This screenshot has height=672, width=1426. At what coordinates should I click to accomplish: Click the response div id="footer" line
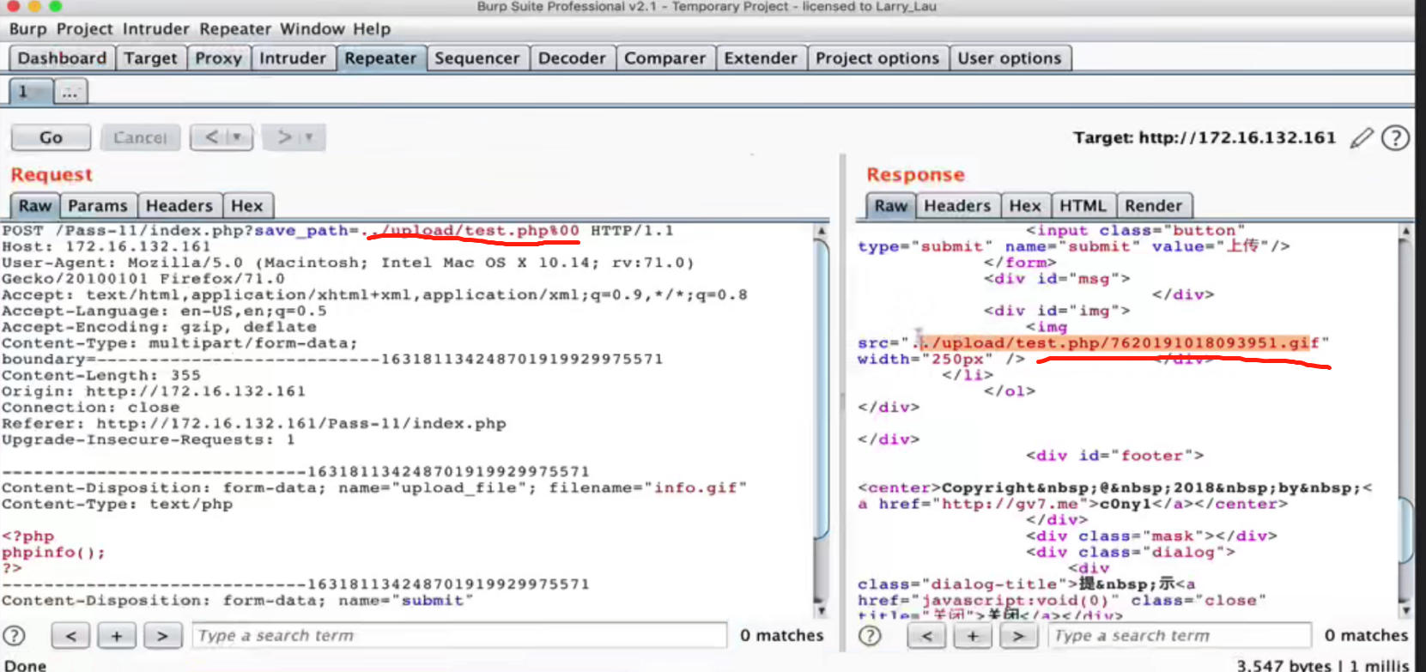pos(1114,456)
